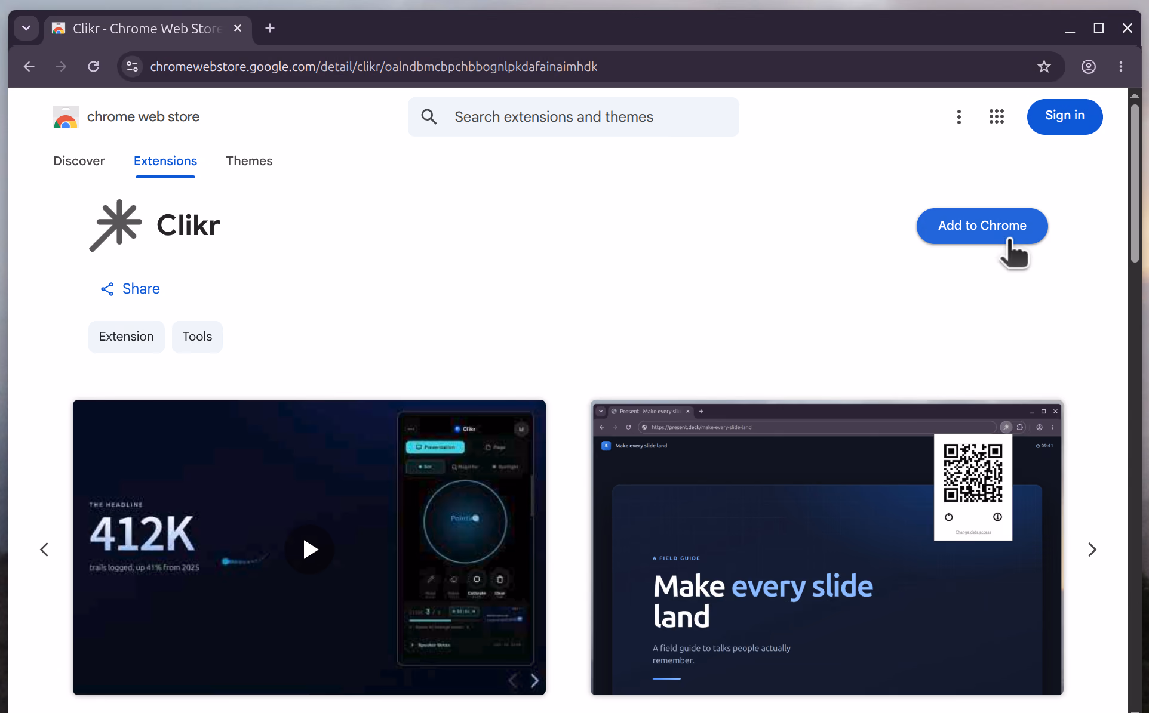Open the web store more options menu
Screen dimensions: 1149x713
958,117
